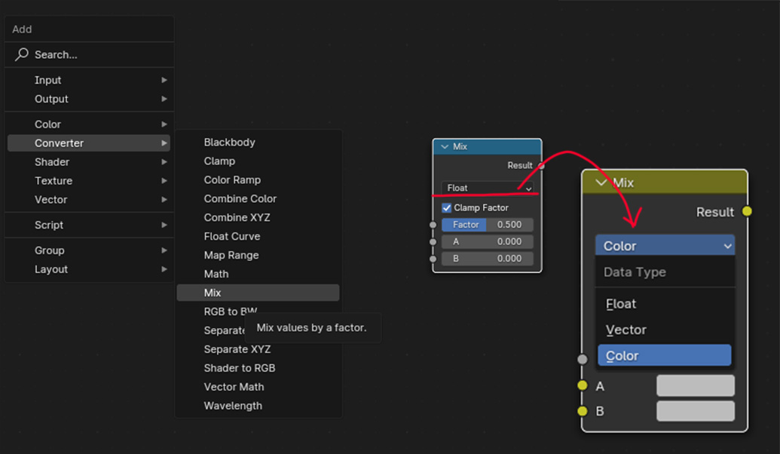
Task: Click the B input socket on the yellow Mix node
Action: 583,411
